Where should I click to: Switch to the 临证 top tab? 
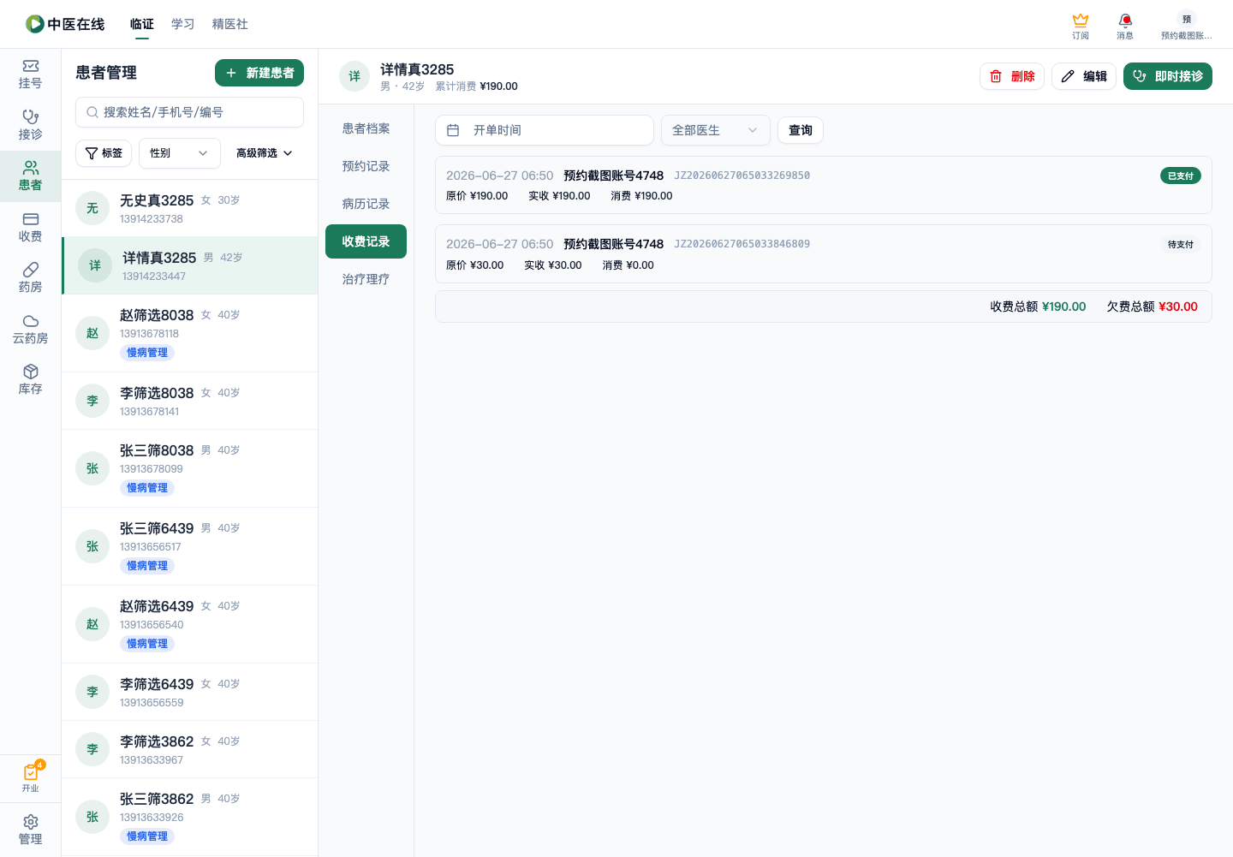[142, 24]
